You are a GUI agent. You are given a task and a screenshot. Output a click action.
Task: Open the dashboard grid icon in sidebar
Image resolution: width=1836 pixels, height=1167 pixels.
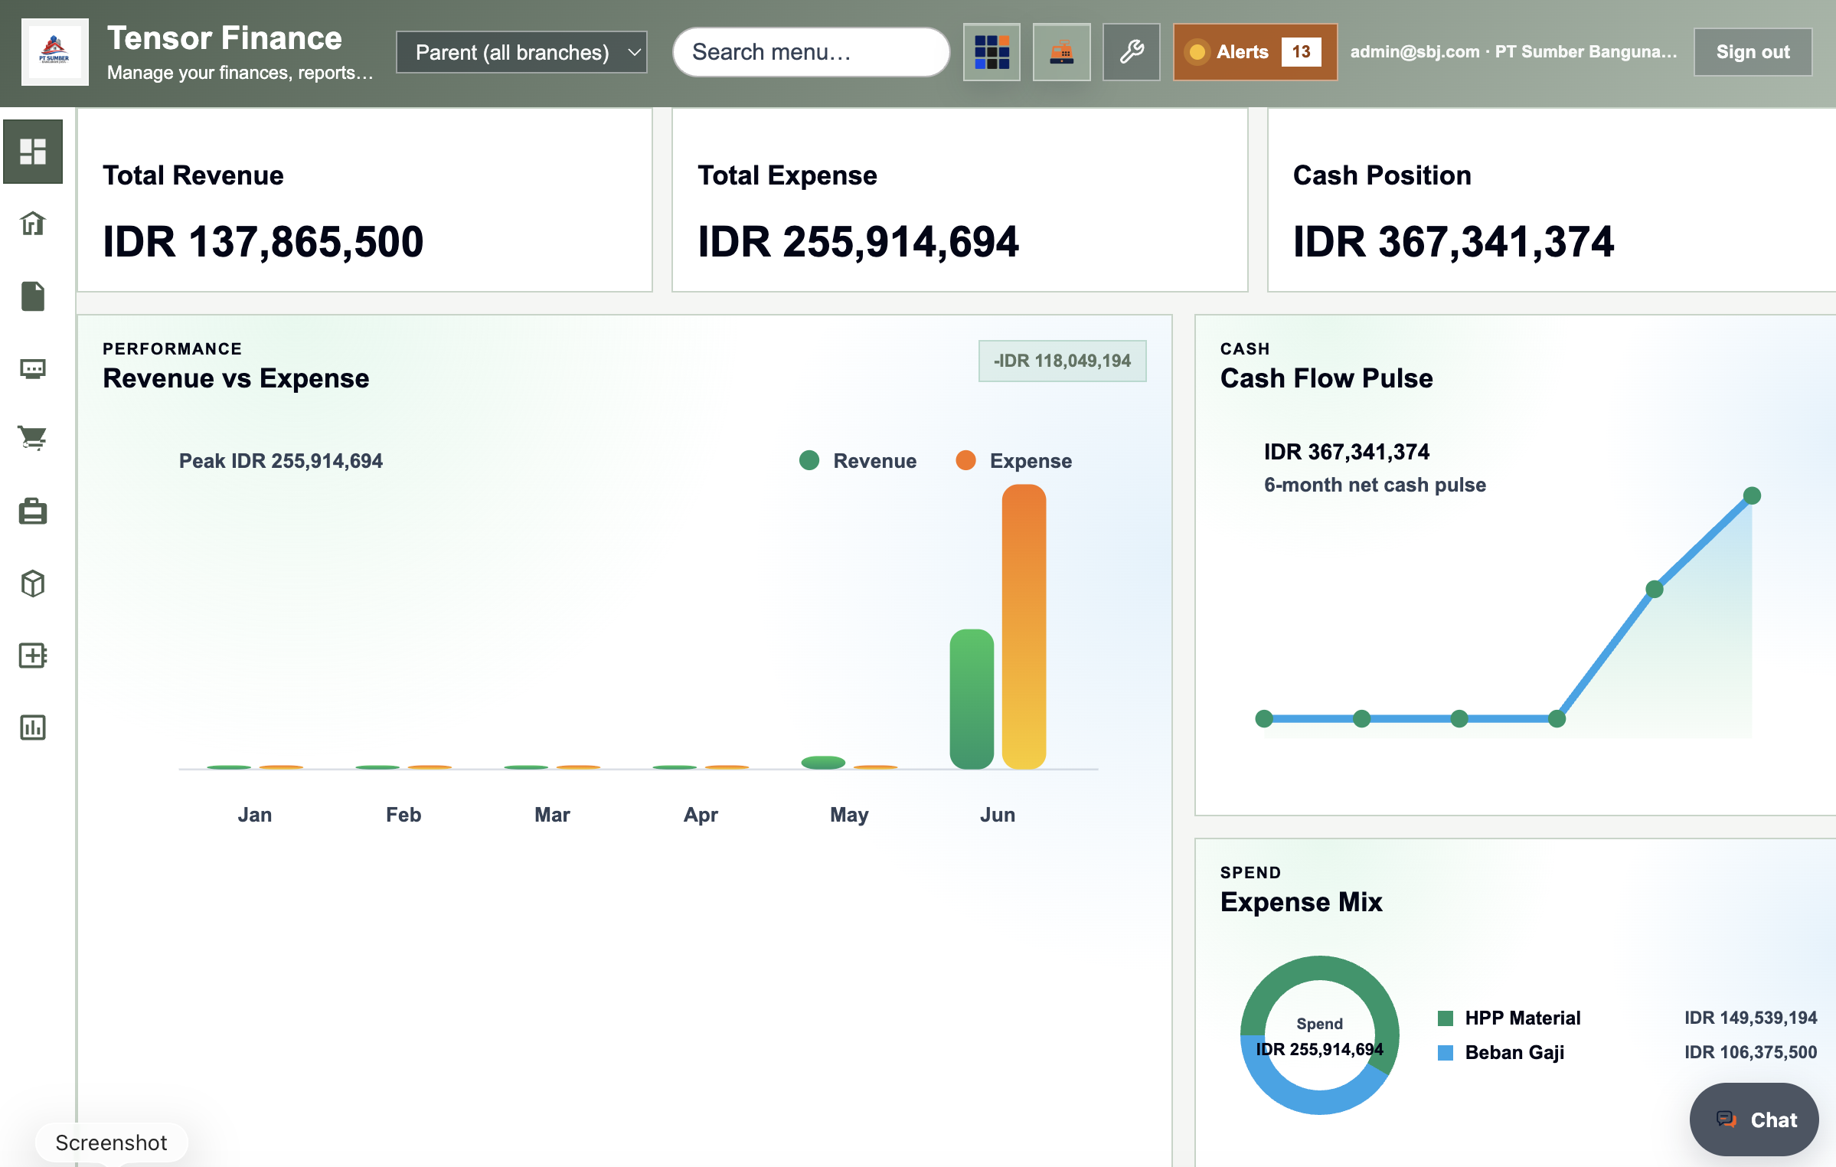click(33, 151)
